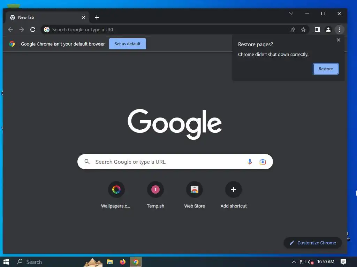Dismiss the Restore pages popup
Image resolution: width=357 pixels, height=267 pixels.
(x=338, y=40)
